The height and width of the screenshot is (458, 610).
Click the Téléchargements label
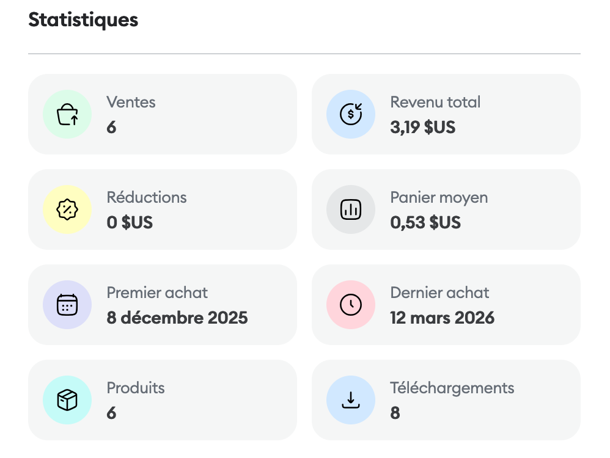click(x=452, y=388)
